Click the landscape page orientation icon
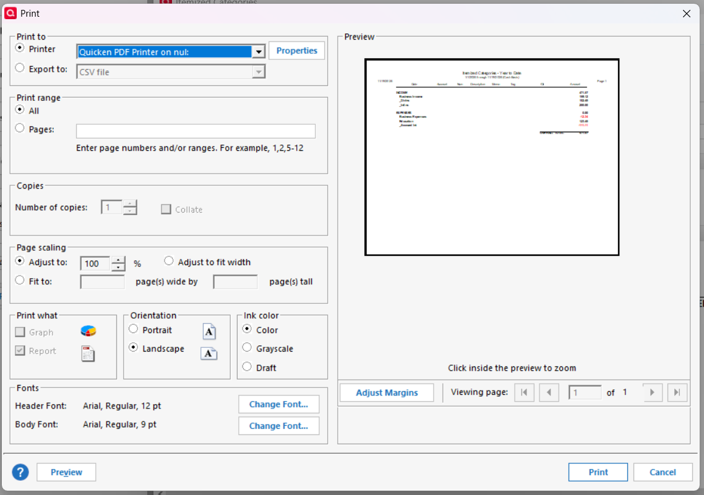 click(208, 353)
